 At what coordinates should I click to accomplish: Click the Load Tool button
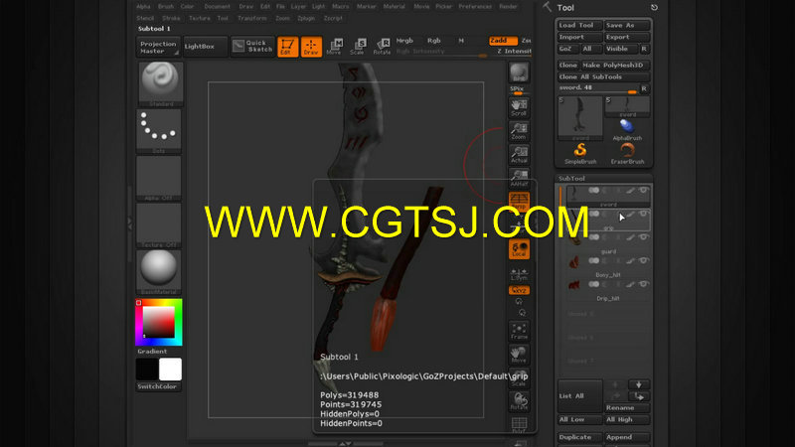click(580, 26)
